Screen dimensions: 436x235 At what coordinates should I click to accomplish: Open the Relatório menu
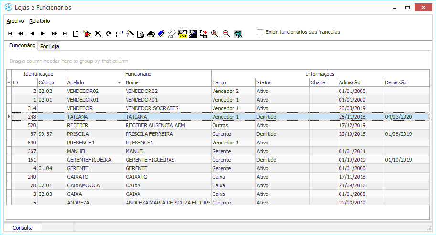point(40,21)
